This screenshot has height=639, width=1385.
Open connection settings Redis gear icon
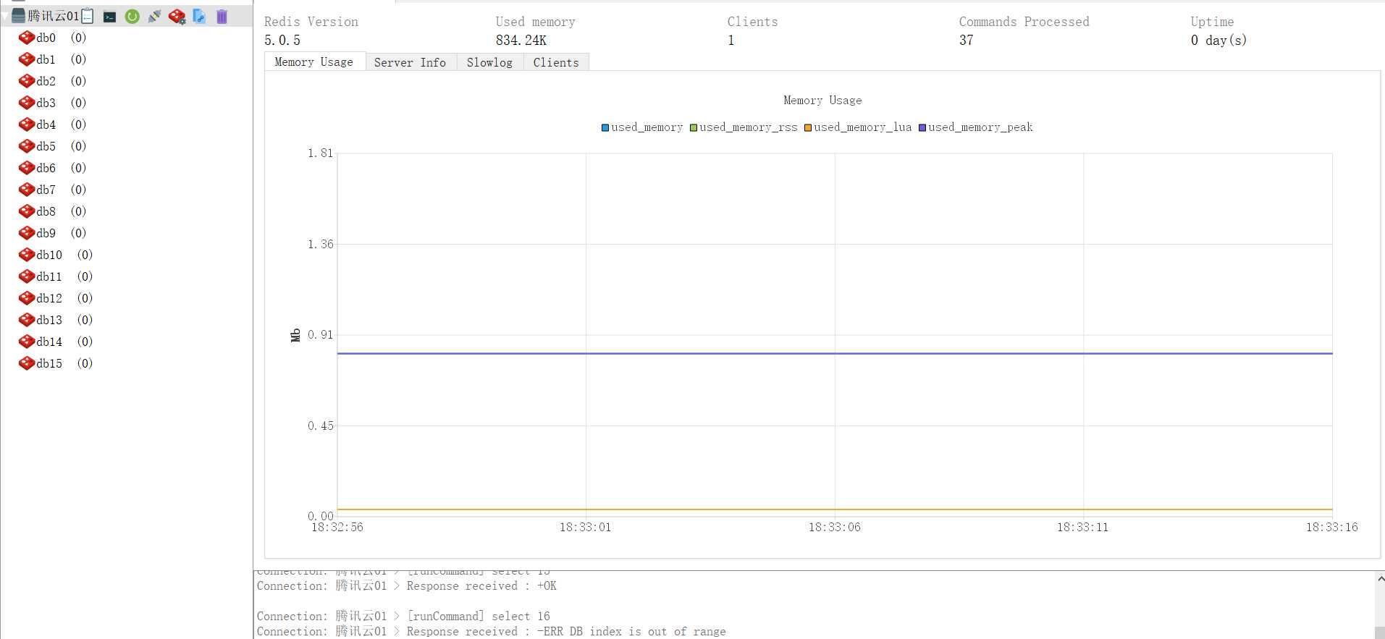[x=177, y=16]
